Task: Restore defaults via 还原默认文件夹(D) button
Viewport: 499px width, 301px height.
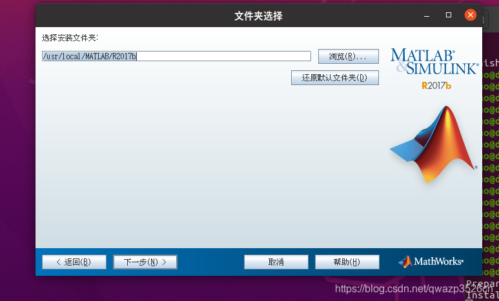Action: pos(335,77)
